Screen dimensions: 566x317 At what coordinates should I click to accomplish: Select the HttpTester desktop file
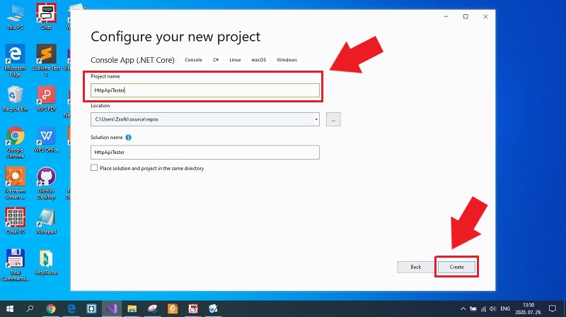(x=46, y=262)
